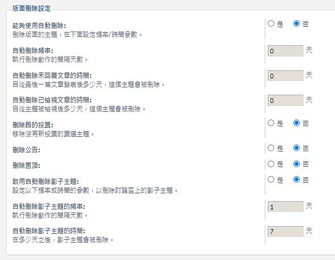The width and height of the screenshot is (335, 260).
Task: Click the 版面刪除設定 section heading
Action: 32,8
